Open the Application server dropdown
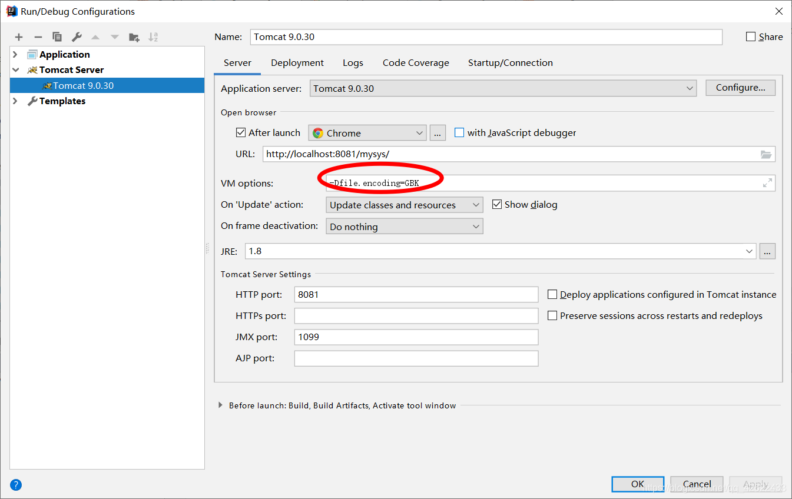The width and height of the screenshot is (792, 499). pyautogui.click(x=503, y=88)
